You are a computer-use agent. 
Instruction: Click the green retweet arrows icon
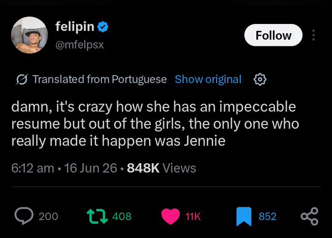97,216
